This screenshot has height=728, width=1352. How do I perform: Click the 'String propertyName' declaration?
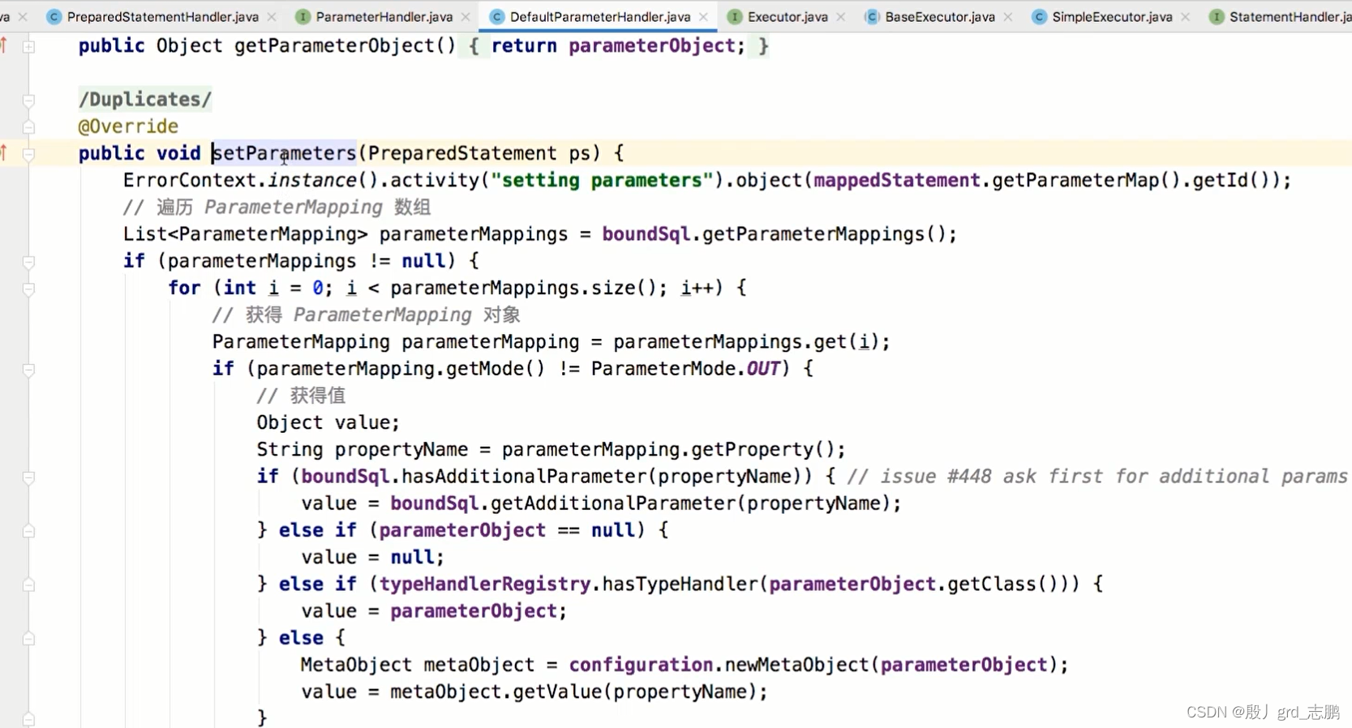coord(363,450)
